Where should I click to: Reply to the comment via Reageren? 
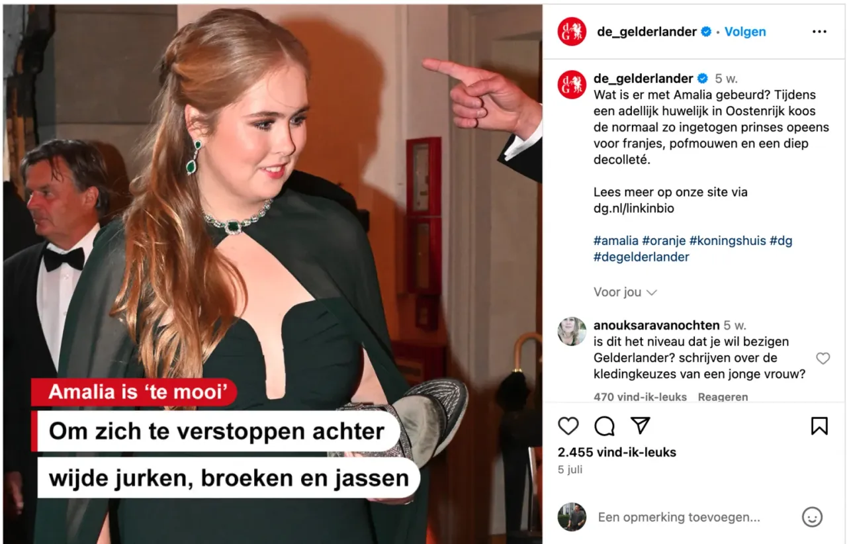tap(723, 397)
